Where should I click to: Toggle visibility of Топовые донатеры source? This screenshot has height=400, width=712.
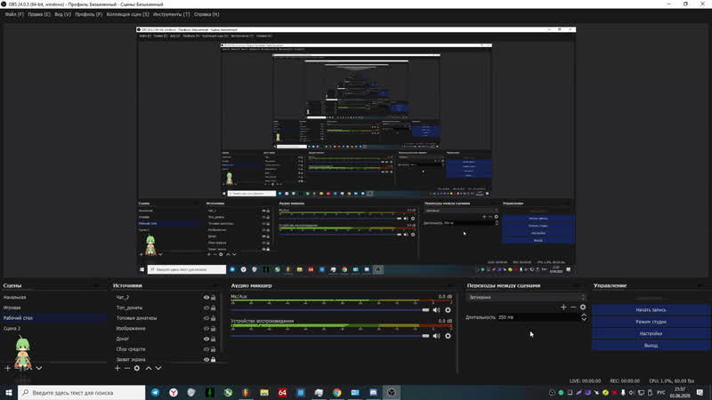(206, 318)
